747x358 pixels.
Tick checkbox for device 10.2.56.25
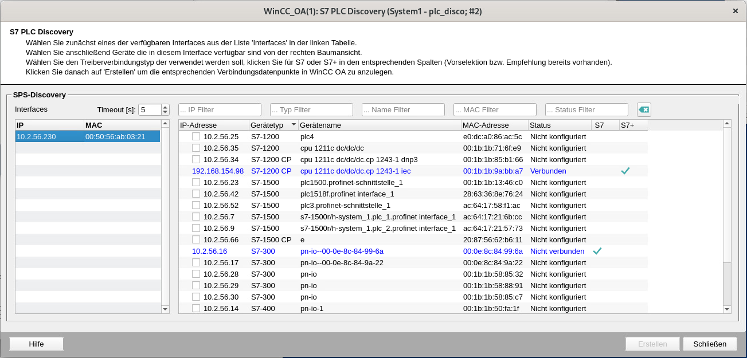pyautogui.click(x=196, y=136)
